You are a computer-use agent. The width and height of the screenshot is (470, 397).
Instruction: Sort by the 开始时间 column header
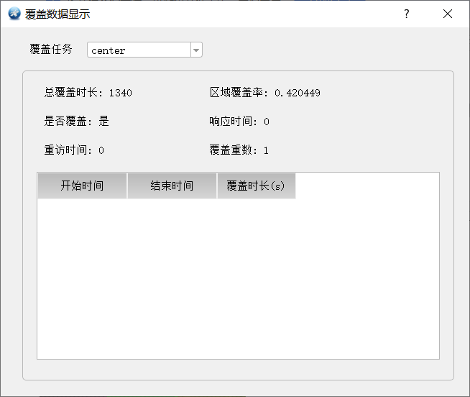point(82,186)
